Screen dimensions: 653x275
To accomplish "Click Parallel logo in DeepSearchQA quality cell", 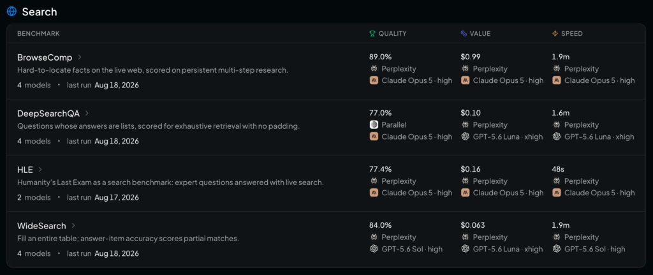I will point(374,124).
